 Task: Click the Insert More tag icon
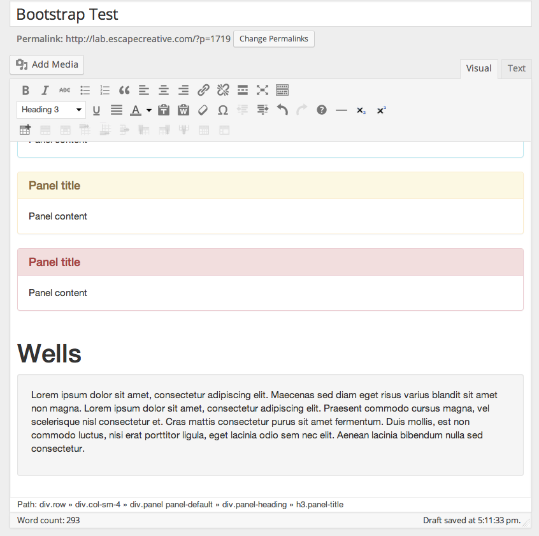[243, 90]
